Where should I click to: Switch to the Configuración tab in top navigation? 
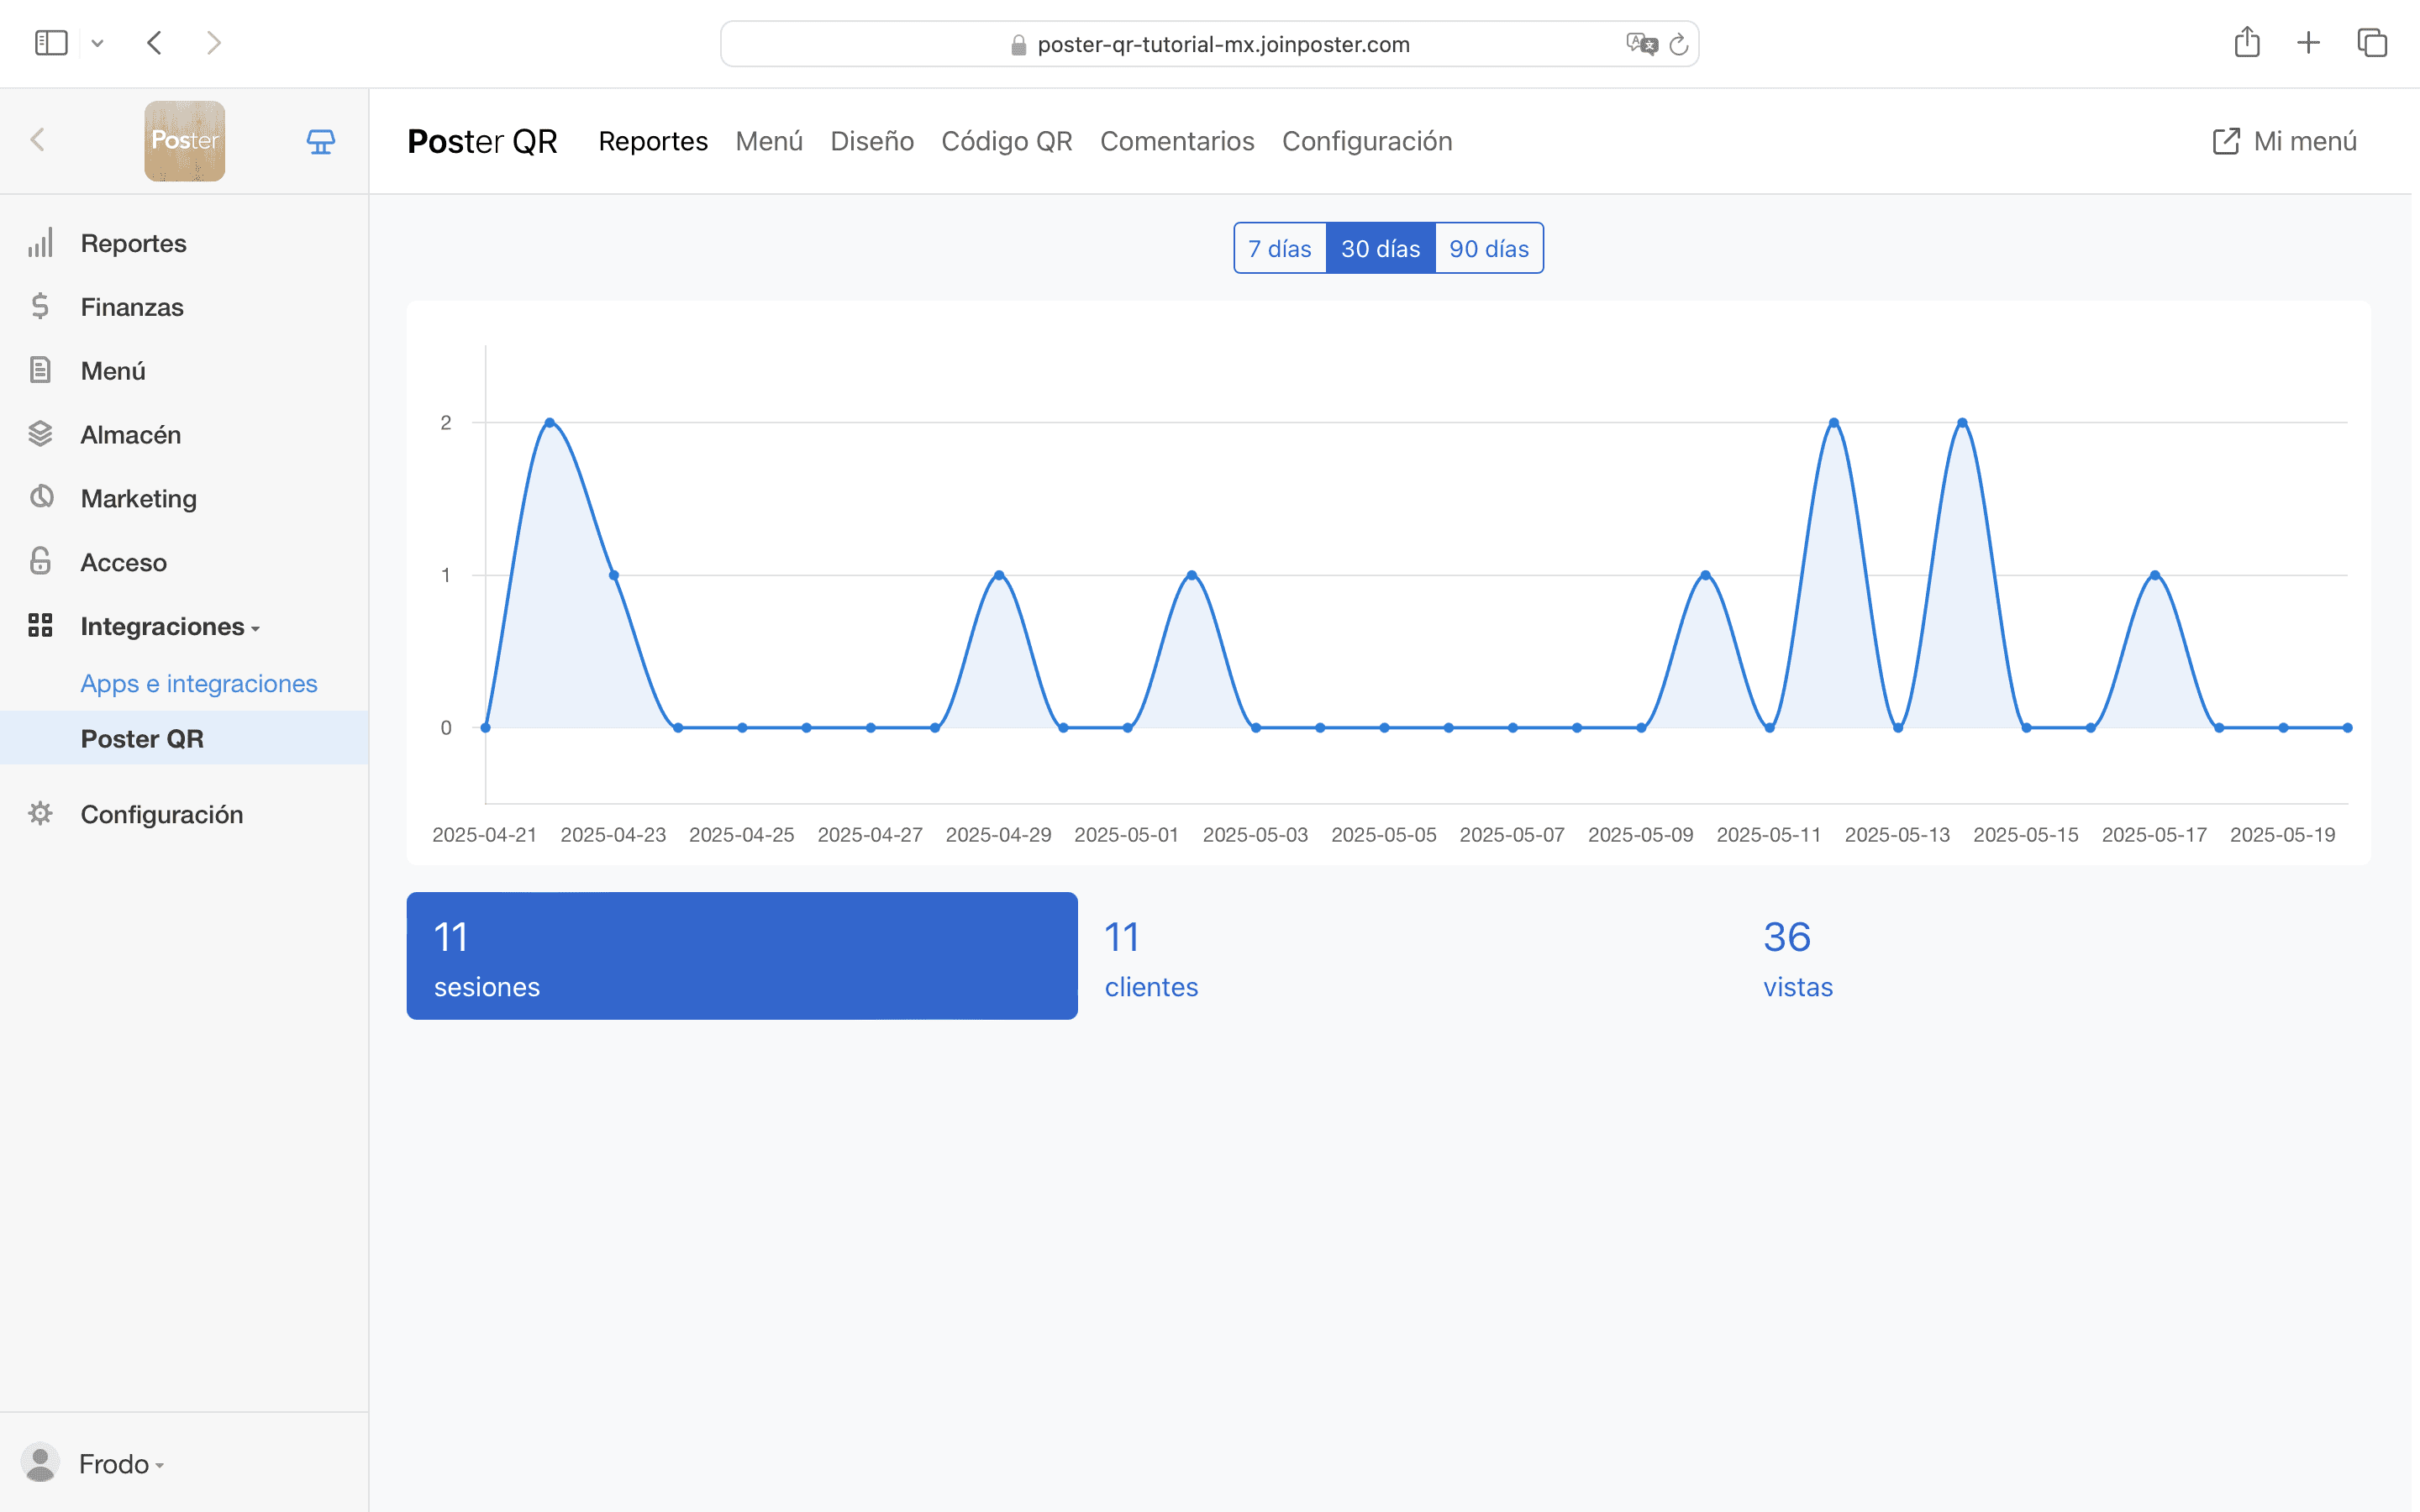1367,141
